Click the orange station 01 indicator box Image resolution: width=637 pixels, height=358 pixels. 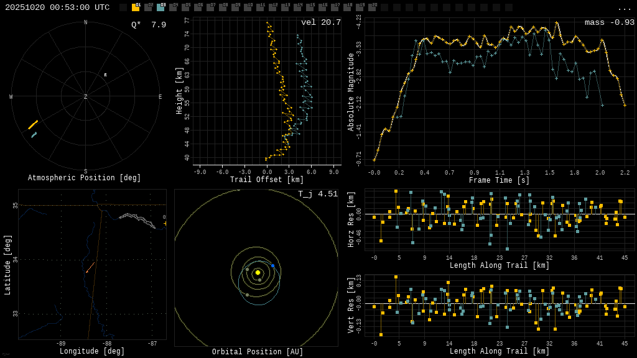pyautogui.click(x=136, y=7)
